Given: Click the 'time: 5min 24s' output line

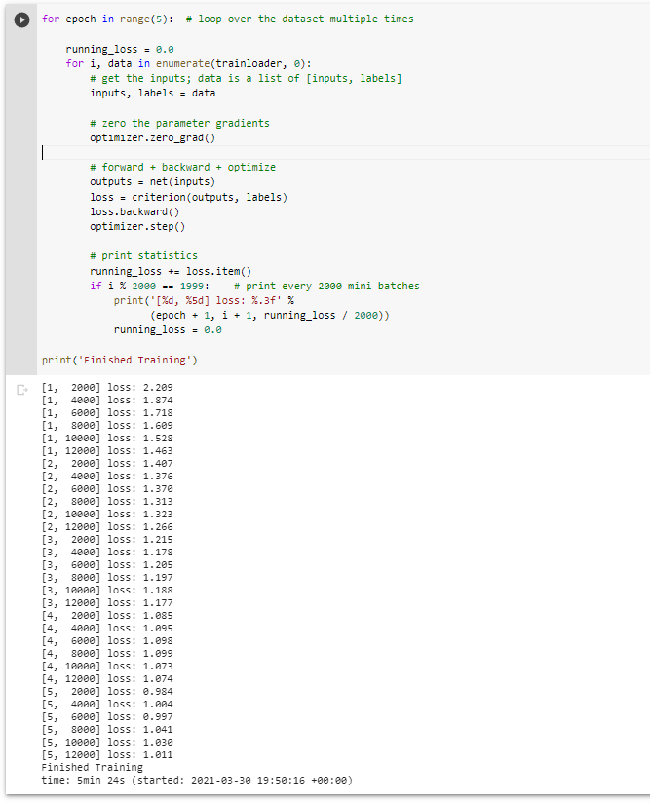Looking at the screenshot, I should pos(197,780).
